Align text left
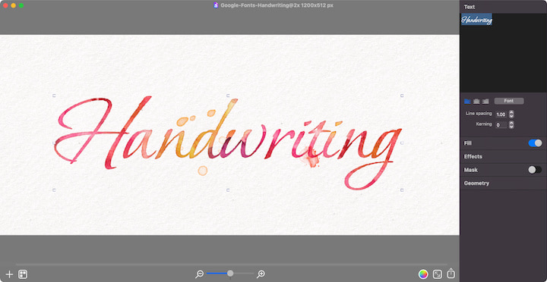 [467, 102]
